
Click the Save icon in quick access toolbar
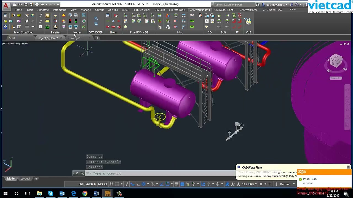click(x=26, y=4)
